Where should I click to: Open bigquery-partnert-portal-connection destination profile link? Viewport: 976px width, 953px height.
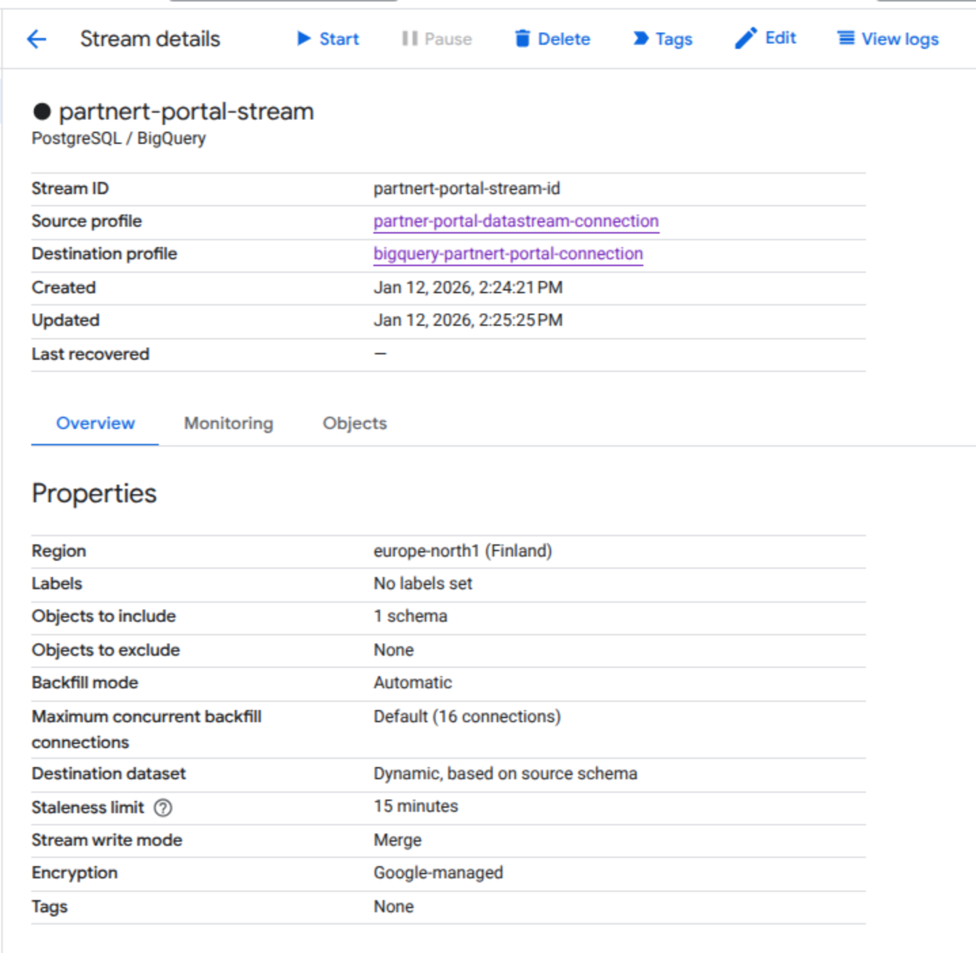508,254
